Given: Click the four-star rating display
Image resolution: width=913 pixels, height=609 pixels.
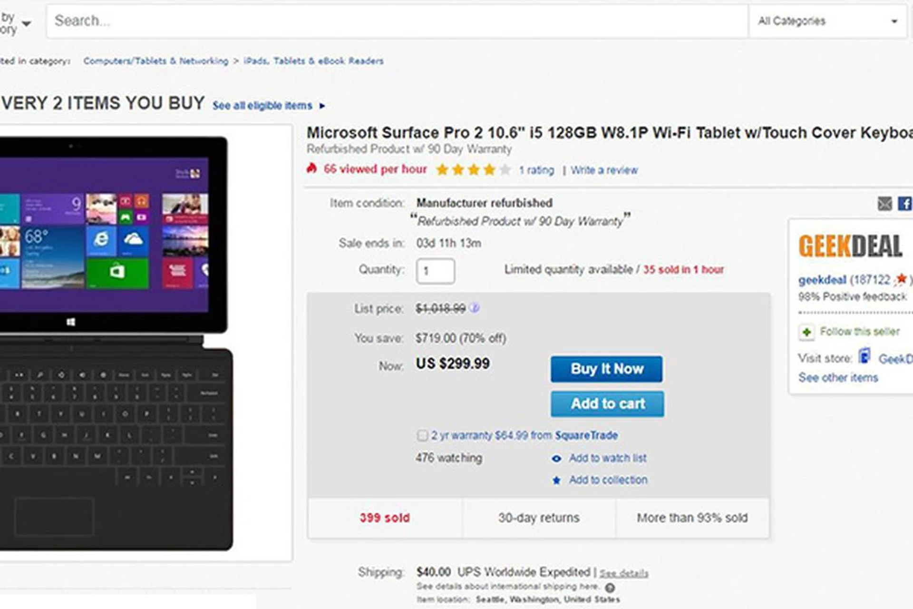Looking at the screenshot, I should [x=473, y=170].
